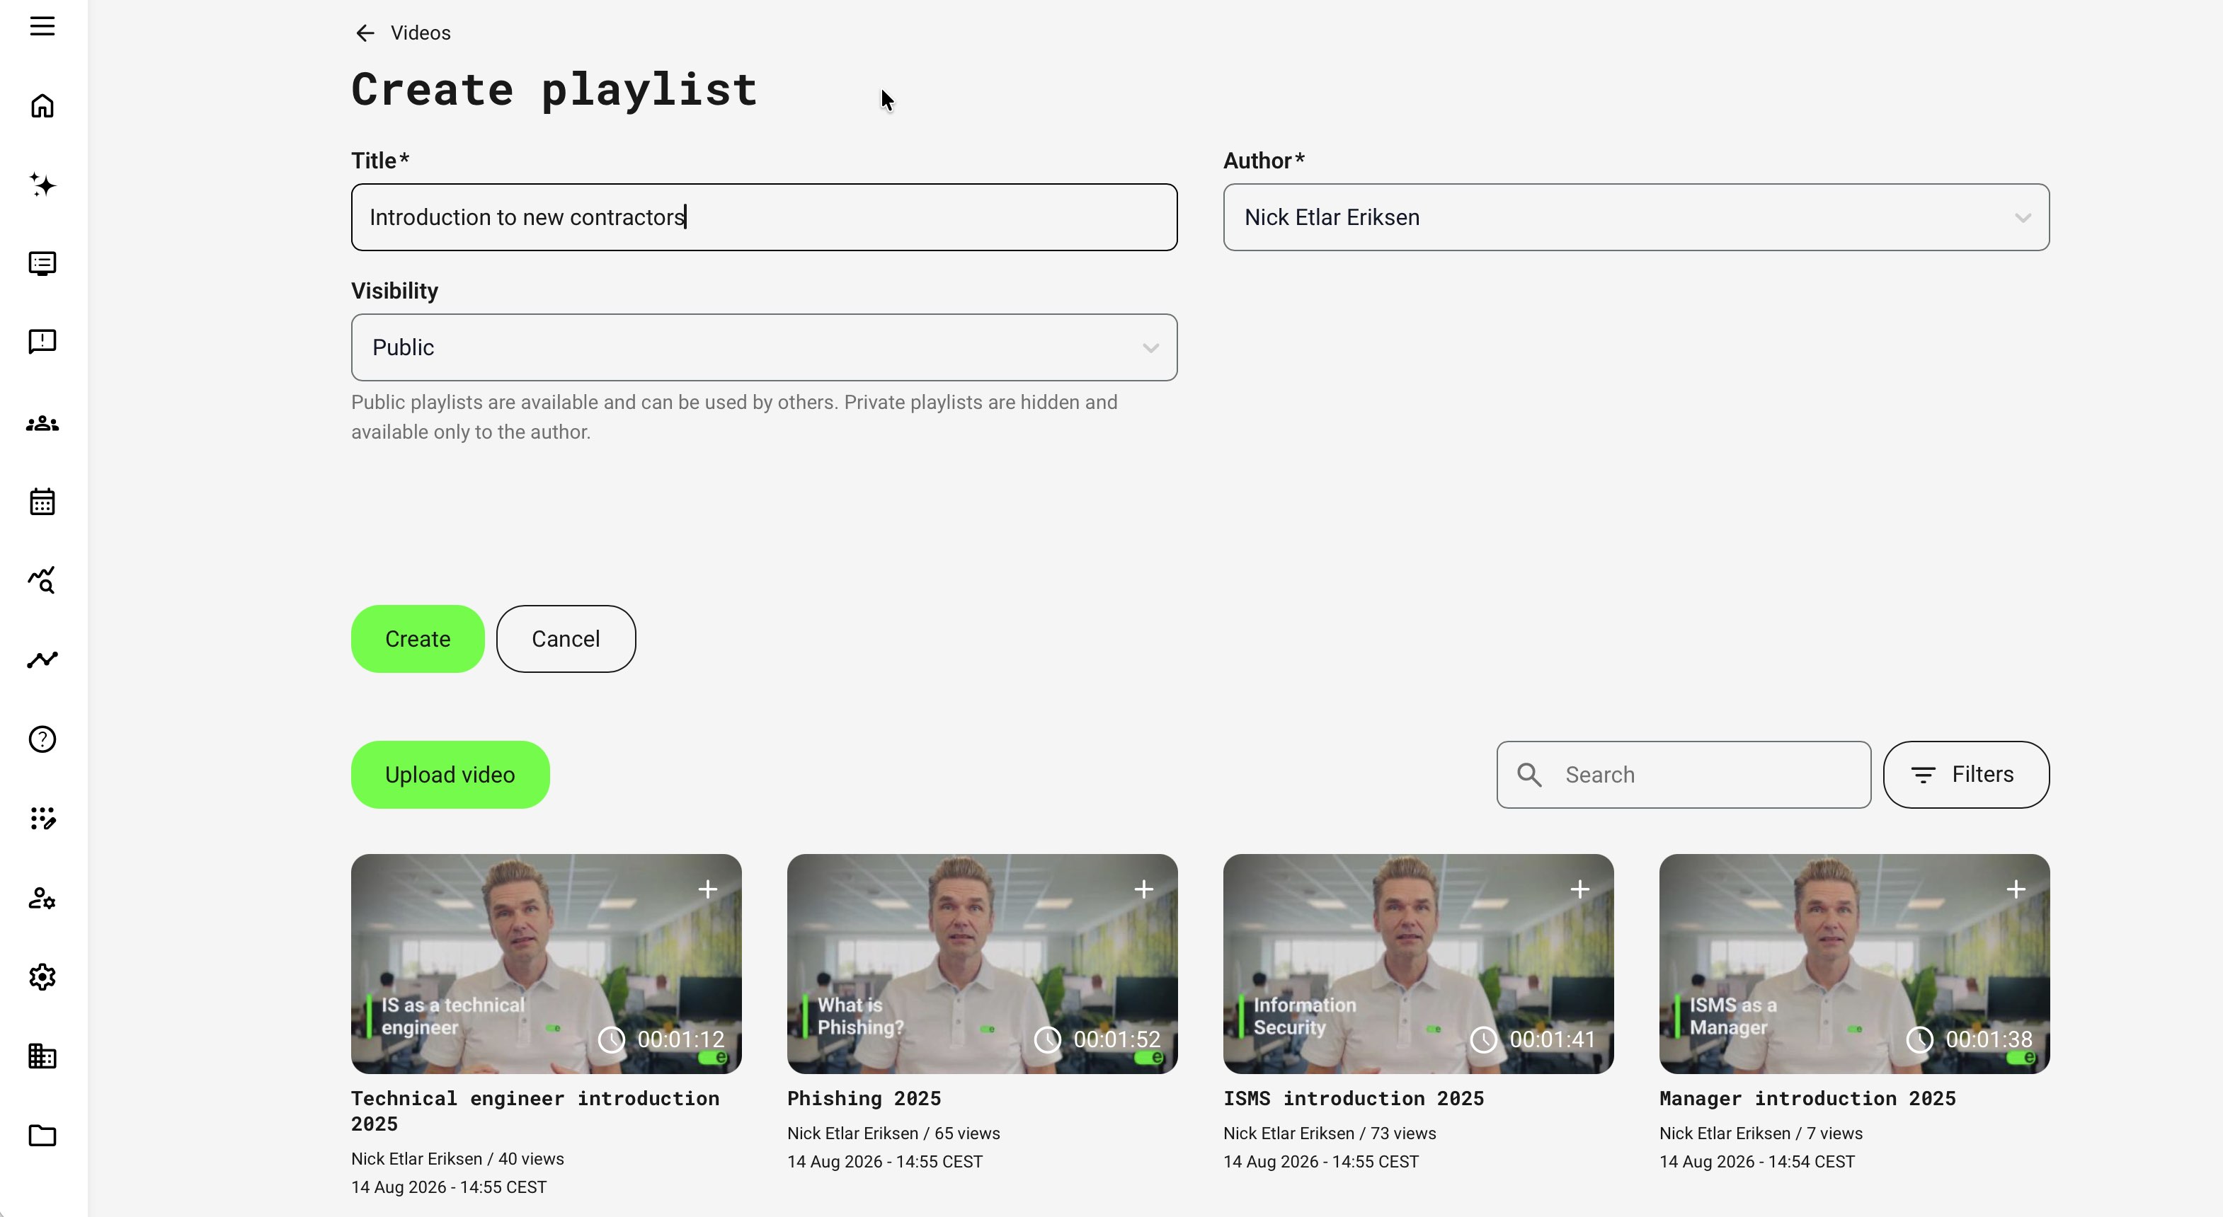Open the chart search analytics icon
The image size is (2223, 1217).
tap(42, 580)
